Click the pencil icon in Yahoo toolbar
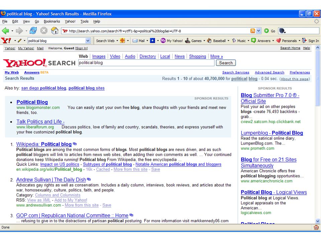The image size is (321, 241). [x=20, y=41]
